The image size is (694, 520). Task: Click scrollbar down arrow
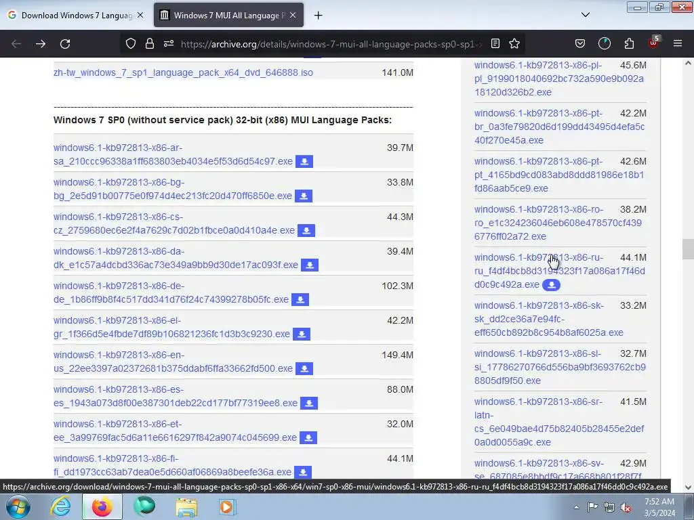click(688, 487)
